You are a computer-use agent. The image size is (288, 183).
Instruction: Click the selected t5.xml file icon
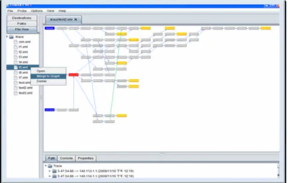click(16, 67)
